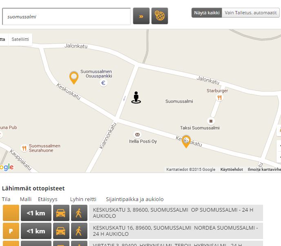Screen dimensions: 281x246
Task: Select Vain Talletus. automaatit filter
Action: pyautogui.click(x=251, y=13)
